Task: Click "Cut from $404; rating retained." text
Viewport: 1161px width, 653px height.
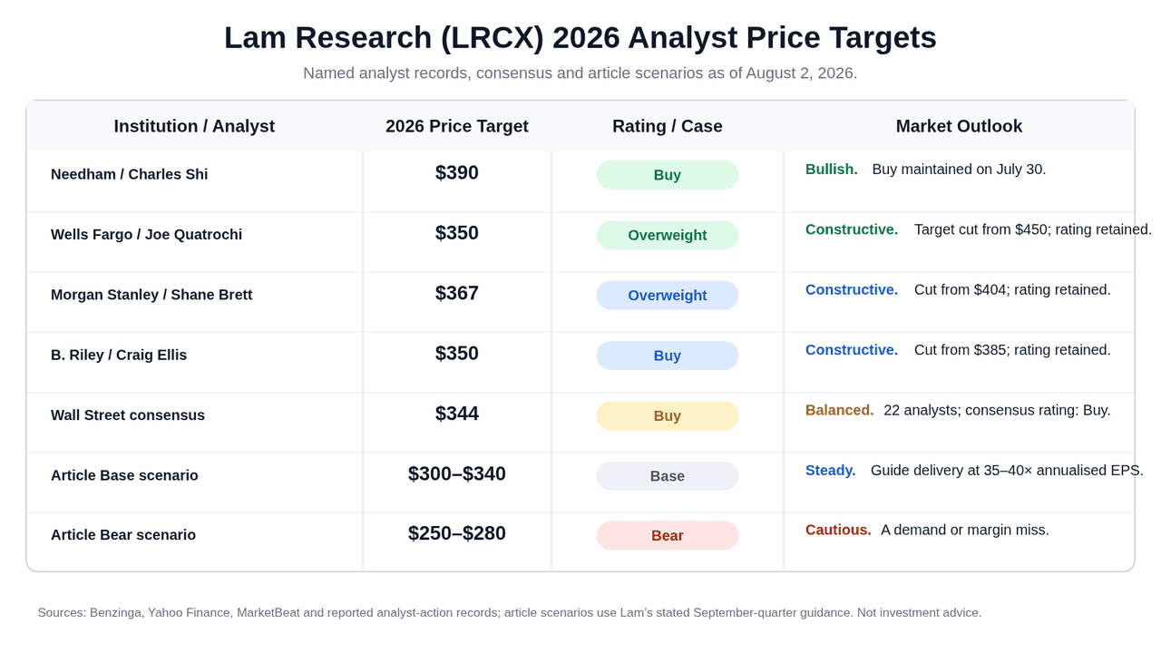Action: 1012,289
